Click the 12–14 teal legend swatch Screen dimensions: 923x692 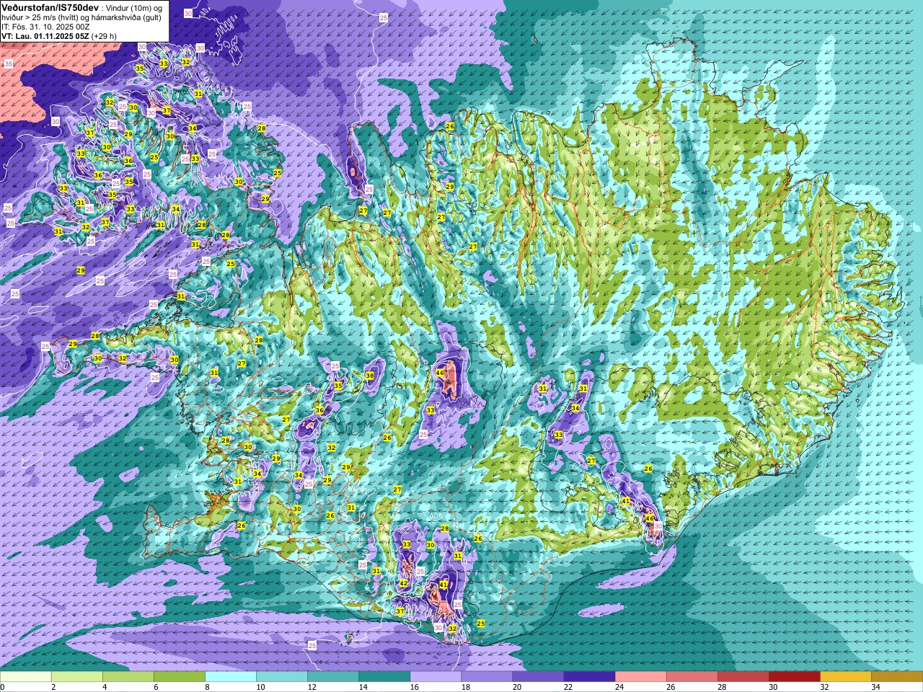(333, 677)
